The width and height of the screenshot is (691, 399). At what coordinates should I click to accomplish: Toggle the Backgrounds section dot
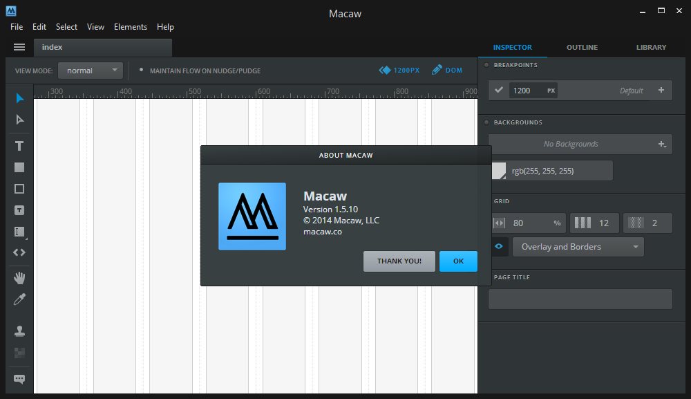pos(486,122)
